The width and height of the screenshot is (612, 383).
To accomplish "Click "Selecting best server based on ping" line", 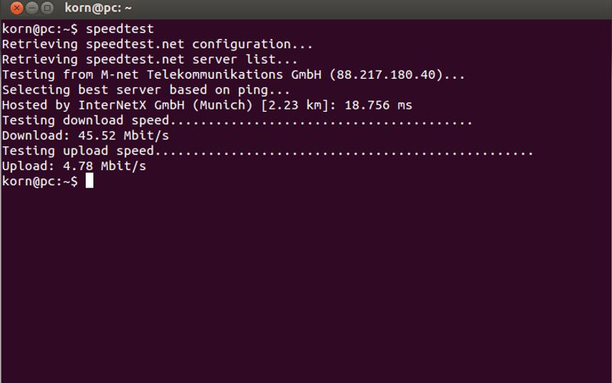I will pyautogui.click(x=145, y=90).
